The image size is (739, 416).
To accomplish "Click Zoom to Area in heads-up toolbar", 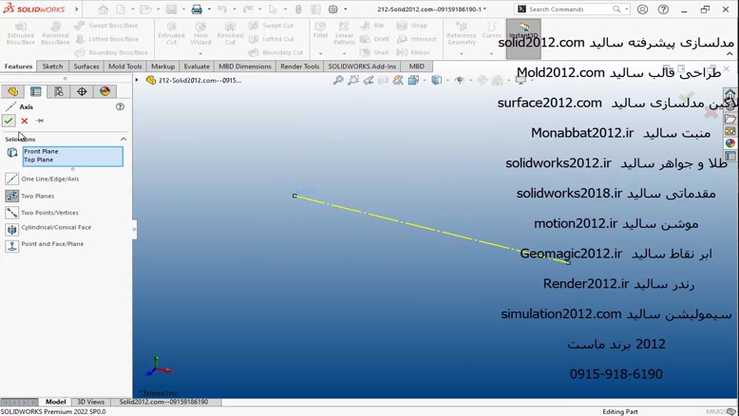I will [x=353, y=81].
